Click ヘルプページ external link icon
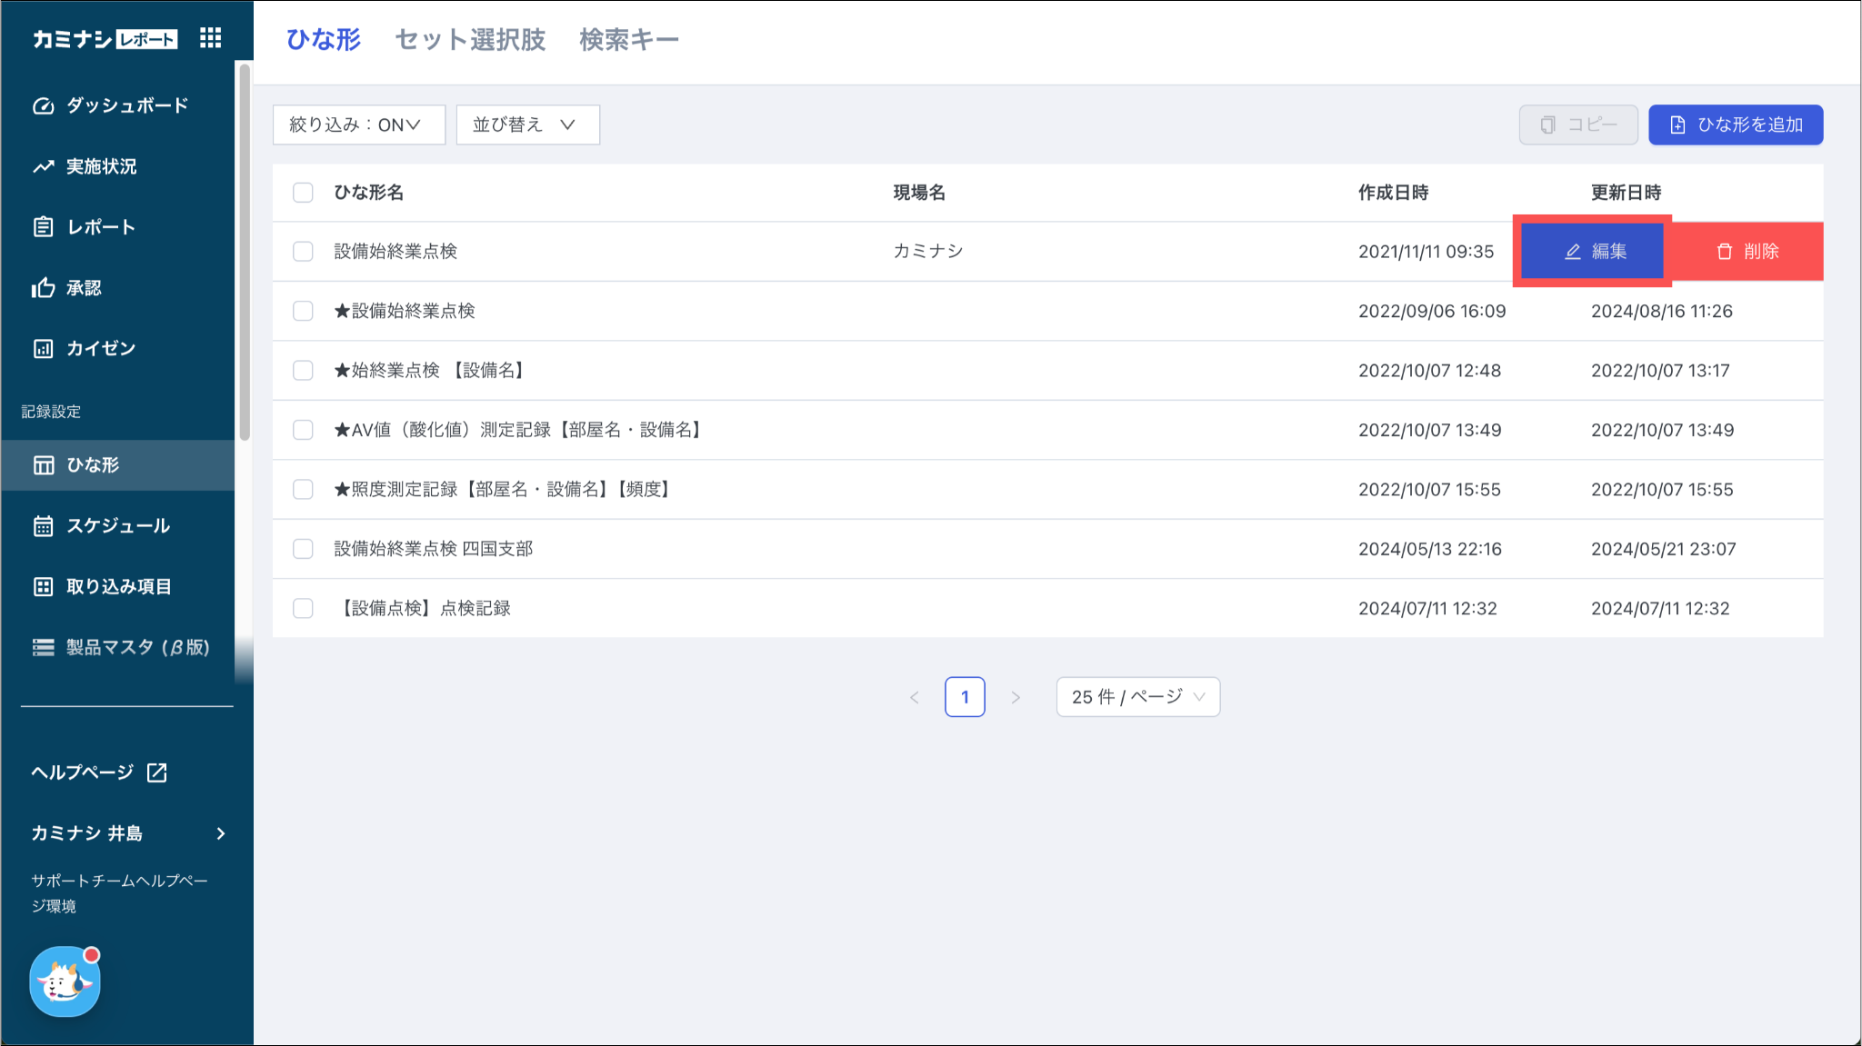 click(157, 772)
